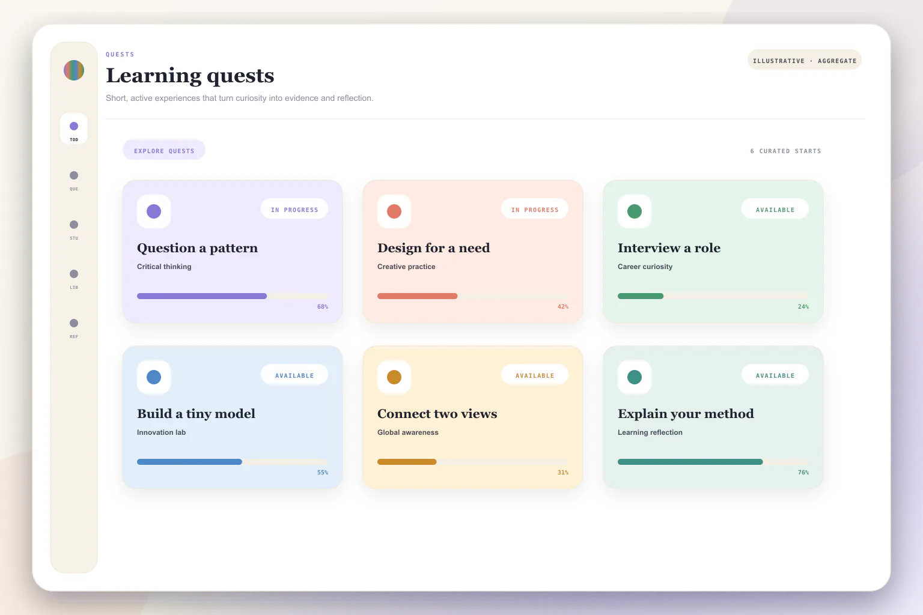Viewport: 923px width, 615px height.
Task: Click the purple dot icon on Question a pattern
Action: click(x=154, y=211)
